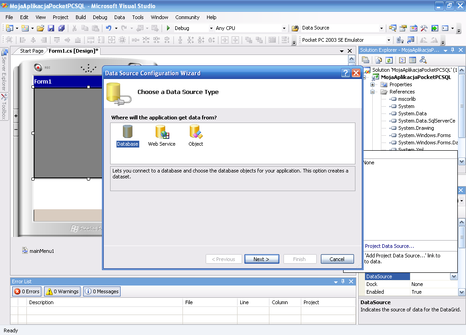Open the Build menu
The width and height of the screenshot is (466, 335).
pos(81,17)
